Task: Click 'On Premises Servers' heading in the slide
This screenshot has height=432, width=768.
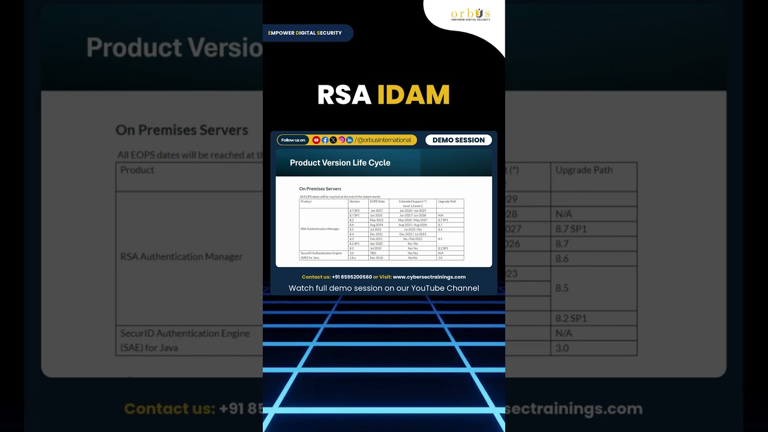Action: click(x=320, y=189)
